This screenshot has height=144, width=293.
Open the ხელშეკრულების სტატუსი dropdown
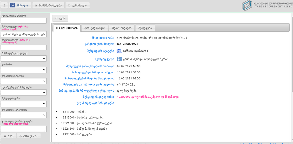tap(24, 92)
